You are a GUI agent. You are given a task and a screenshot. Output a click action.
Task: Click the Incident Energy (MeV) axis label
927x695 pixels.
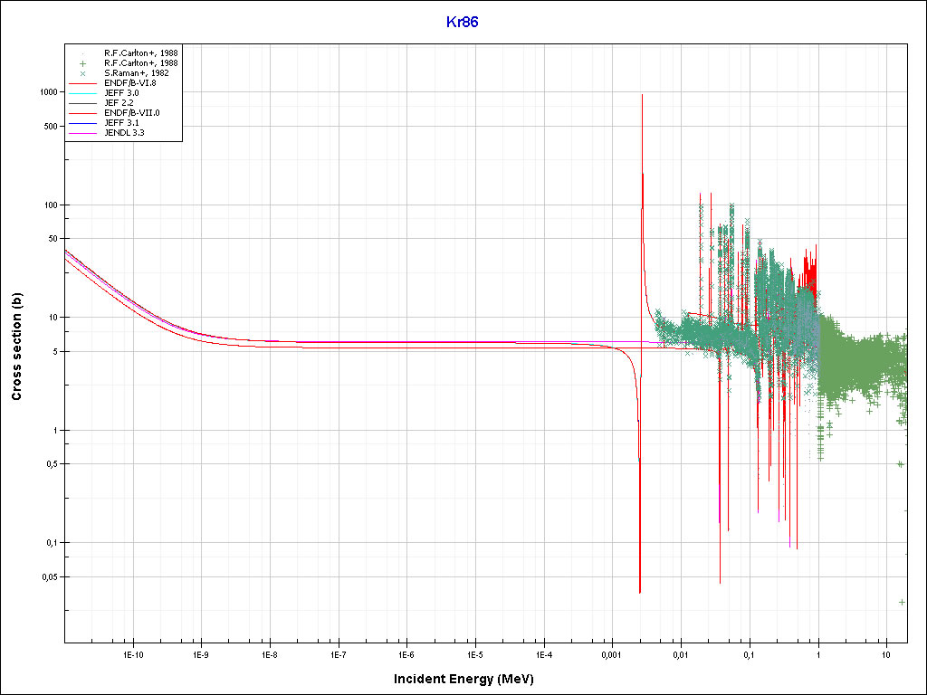(x=470, y=679)
